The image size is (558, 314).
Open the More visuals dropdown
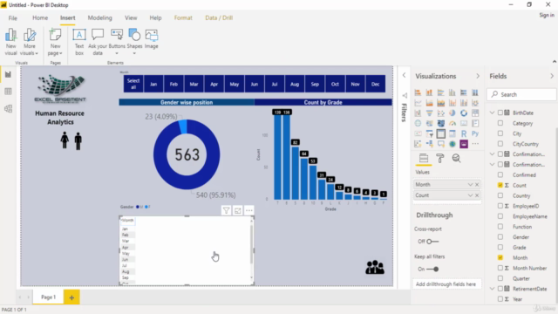(x=29, y=42)
